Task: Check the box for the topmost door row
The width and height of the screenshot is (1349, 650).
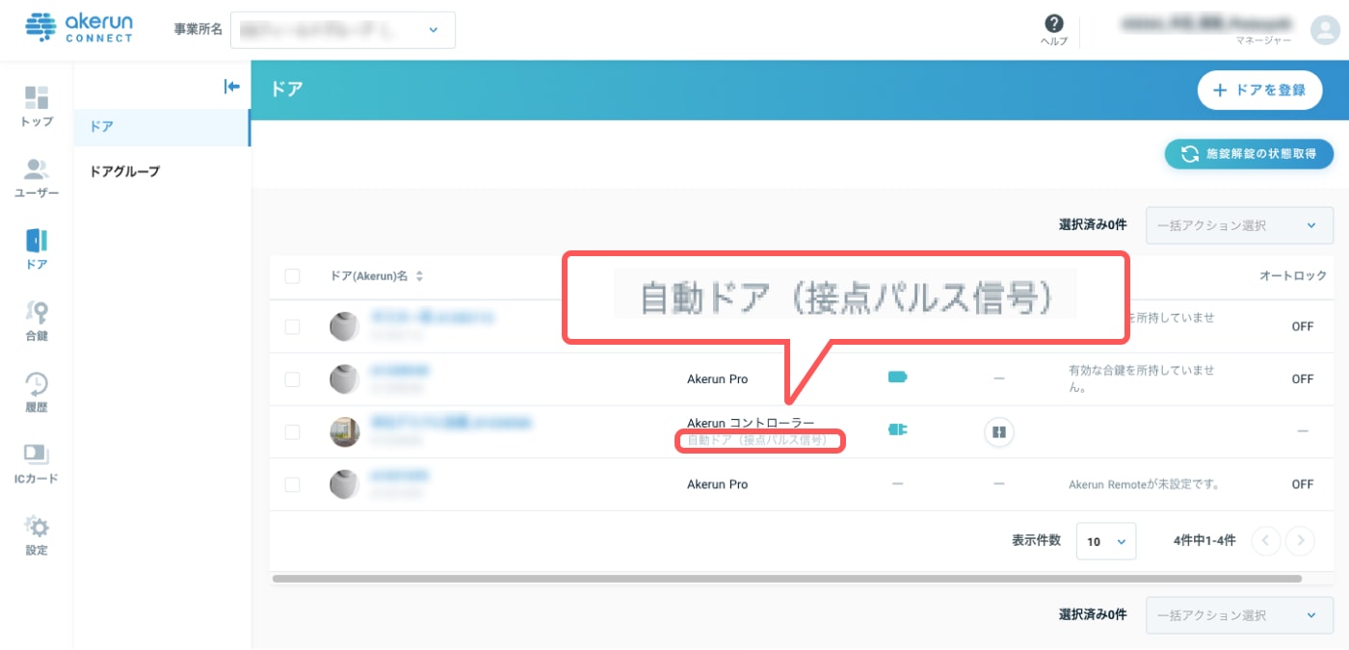Action: click(293, 326)
